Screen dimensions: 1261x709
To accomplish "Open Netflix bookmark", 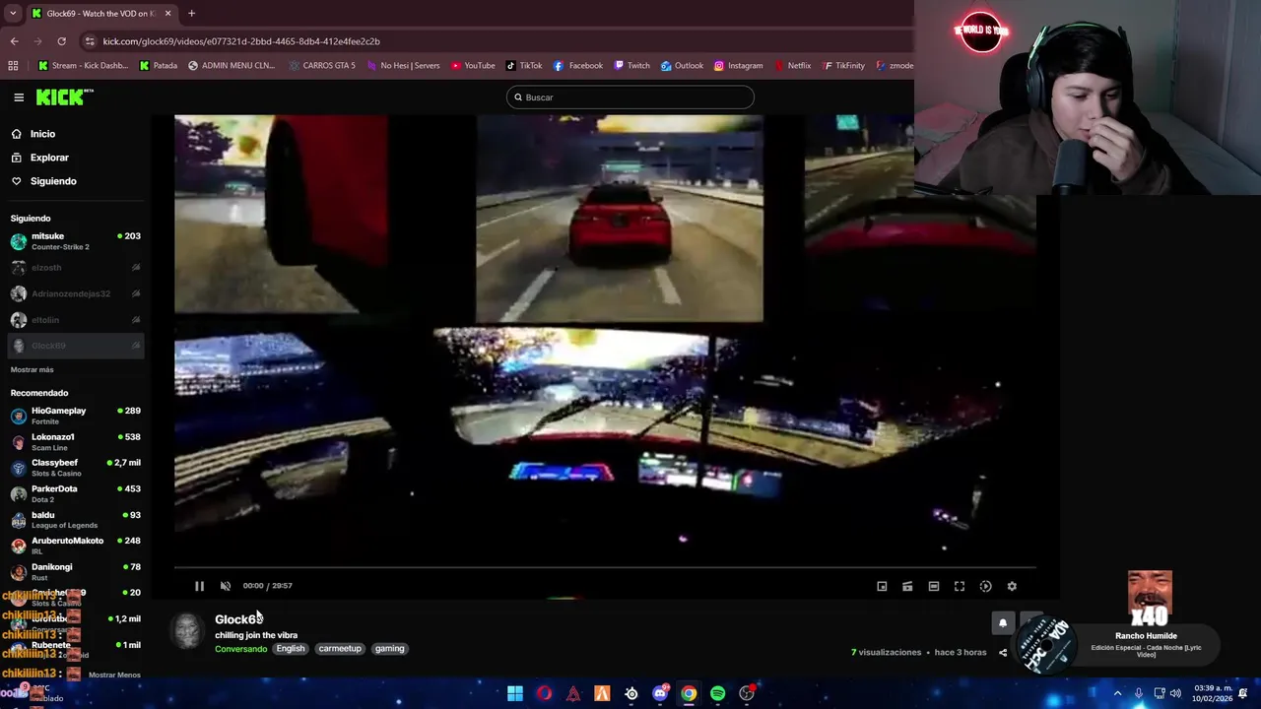I will (793, 66).
